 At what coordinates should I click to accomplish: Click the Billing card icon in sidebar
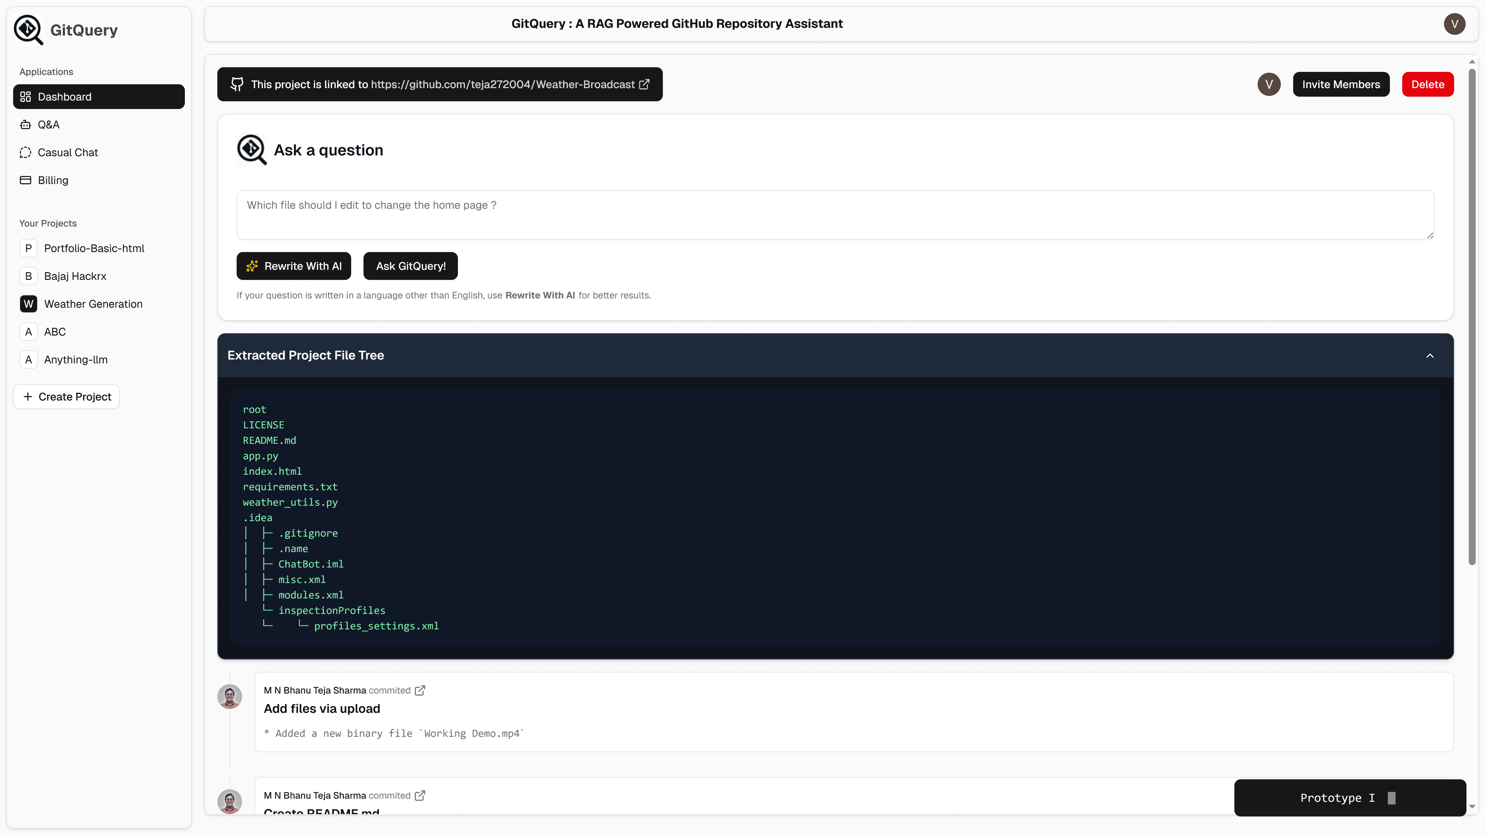pyautogui.click(x=26, y=180)
